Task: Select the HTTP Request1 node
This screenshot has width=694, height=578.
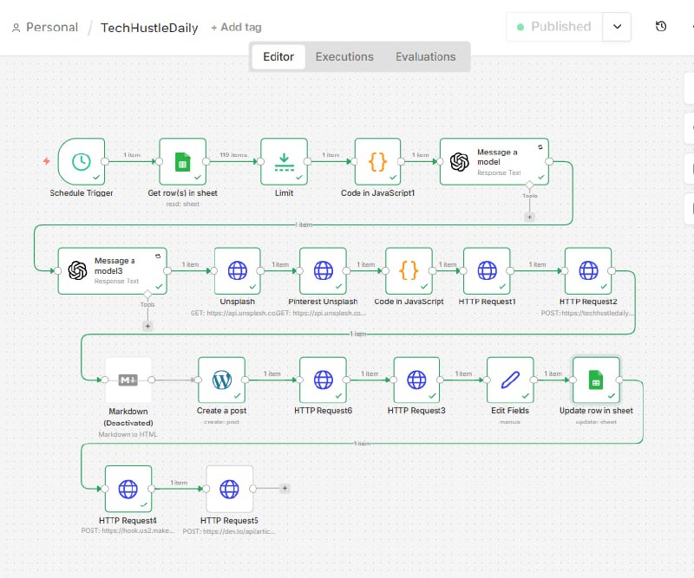Action: pos(487,270)
